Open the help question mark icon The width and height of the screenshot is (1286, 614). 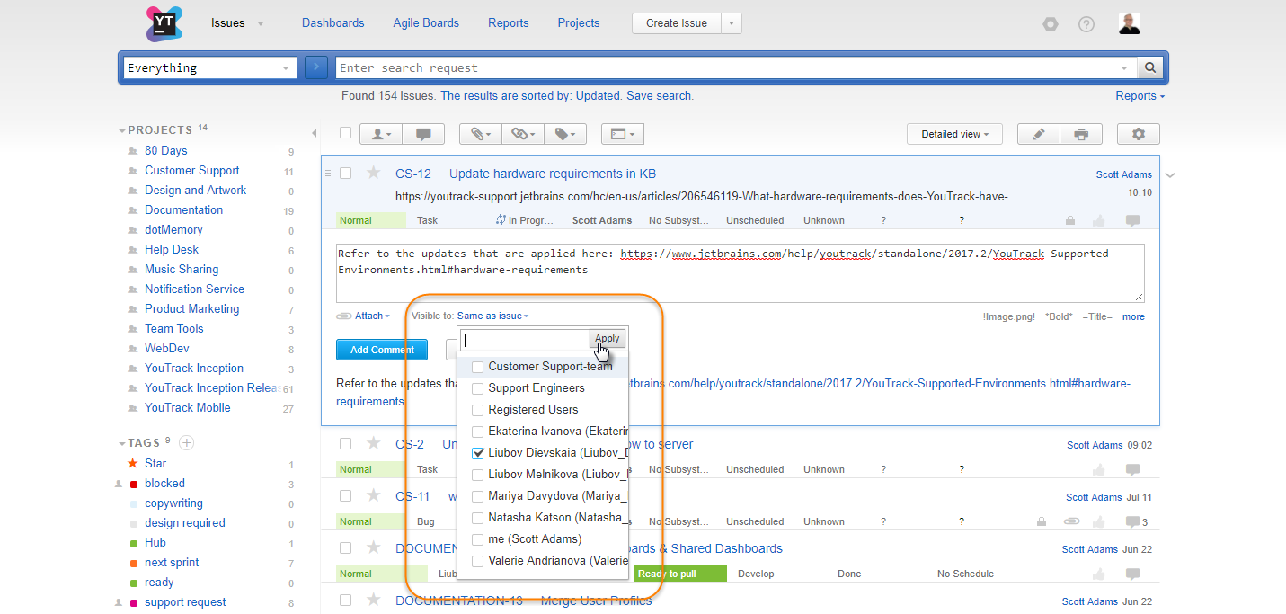pyautogui.click(x=1086, y=24)
